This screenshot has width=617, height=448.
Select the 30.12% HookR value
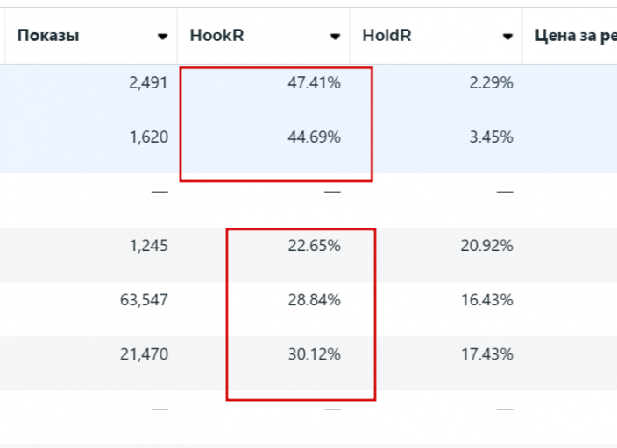314,354
